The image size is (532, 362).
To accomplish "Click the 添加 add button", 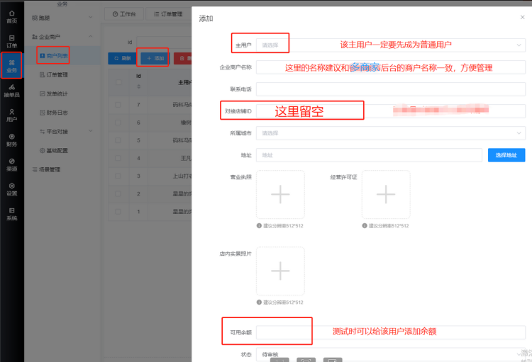I will click(x=155, y=58).
